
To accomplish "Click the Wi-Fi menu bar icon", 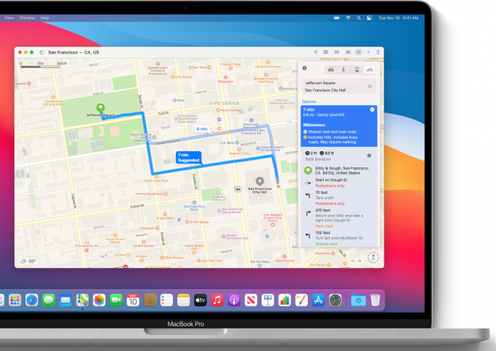I will [x=348, y=18].
